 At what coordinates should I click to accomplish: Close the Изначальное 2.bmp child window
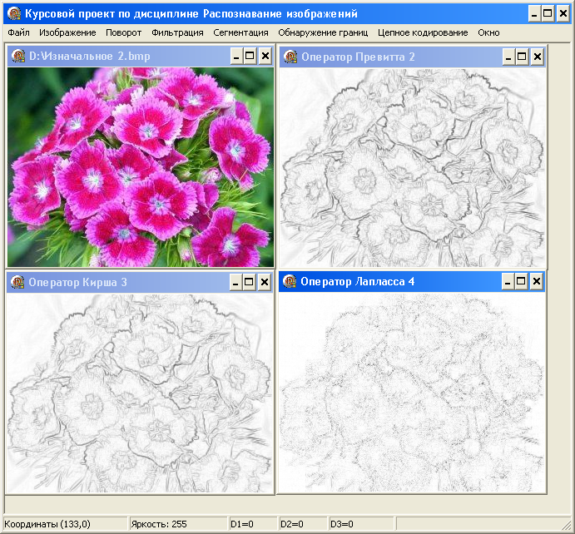click(x=265, y=57)
